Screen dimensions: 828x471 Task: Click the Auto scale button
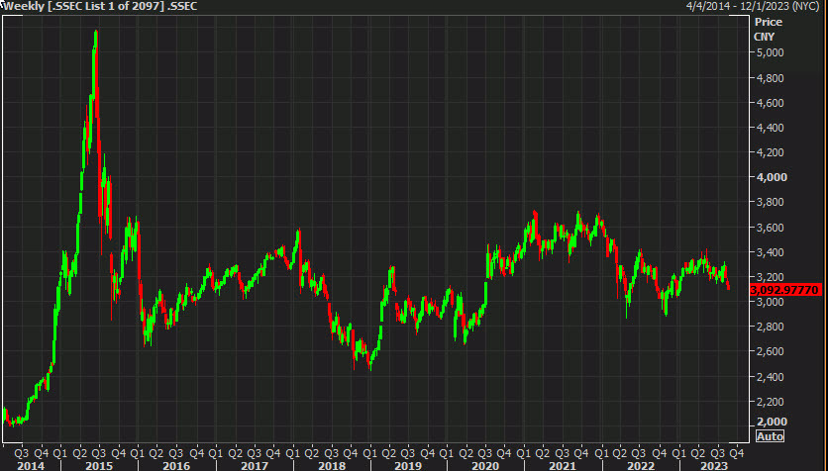point(770,436)
